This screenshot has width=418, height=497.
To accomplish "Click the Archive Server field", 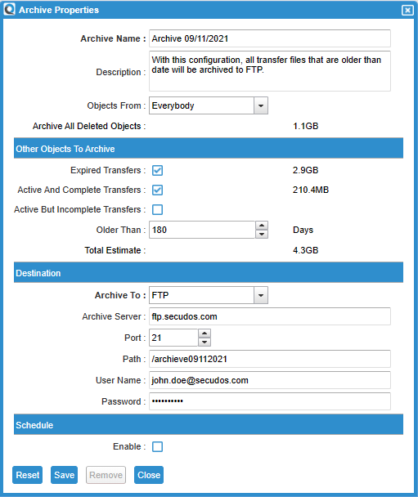I will click(x=270, y=316).
